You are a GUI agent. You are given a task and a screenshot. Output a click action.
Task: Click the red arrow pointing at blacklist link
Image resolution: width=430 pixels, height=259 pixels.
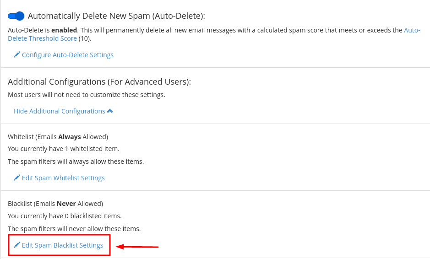pos(137,247)
